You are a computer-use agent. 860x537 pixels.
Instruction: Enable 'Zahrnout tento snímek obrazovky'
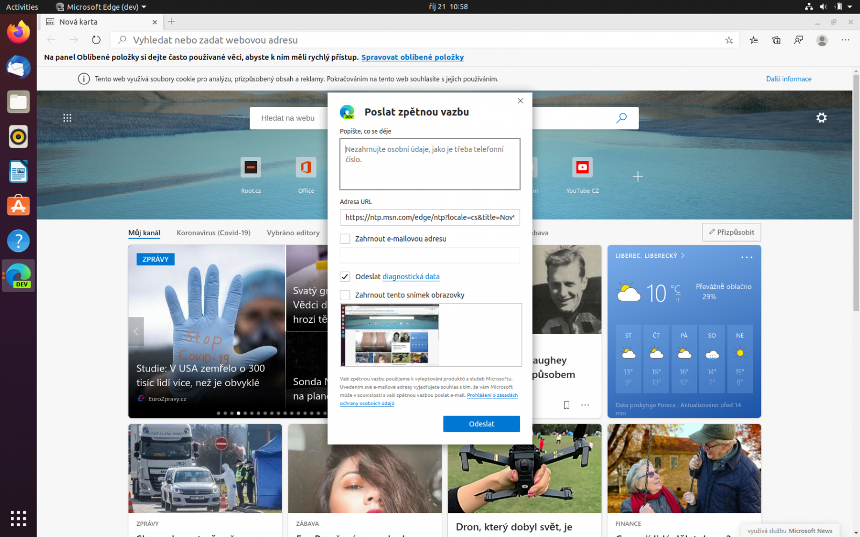coord(344,295)
